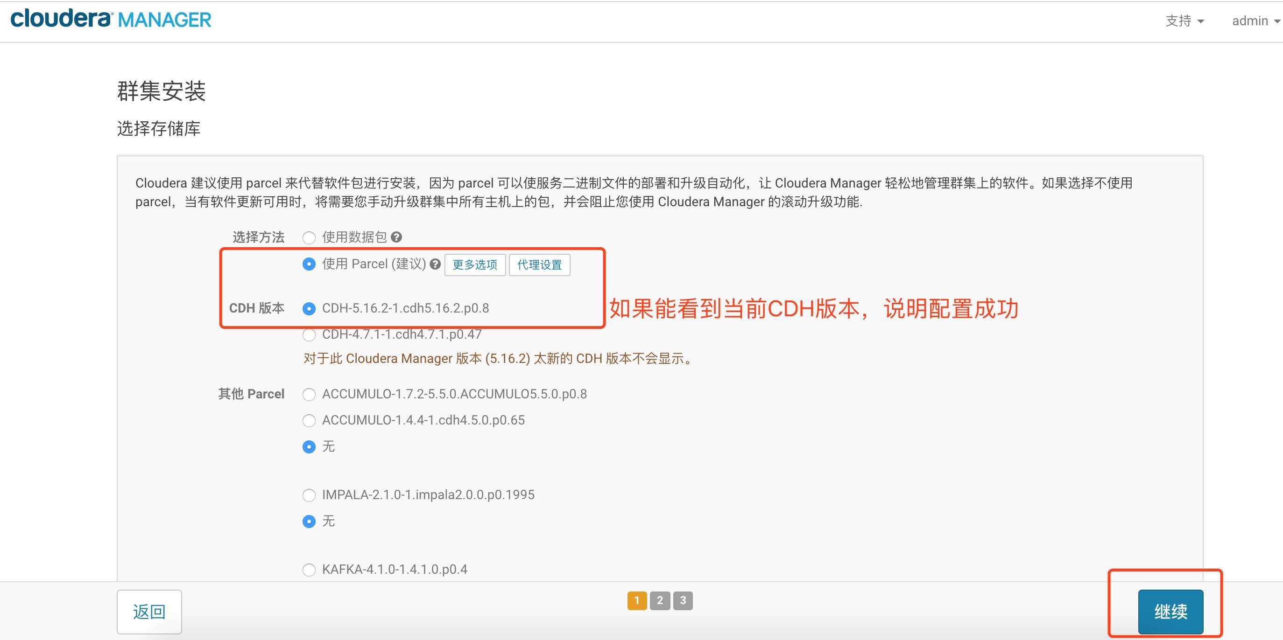
Task: Click the Cloudera Manager logo
Action: [111, 19]
